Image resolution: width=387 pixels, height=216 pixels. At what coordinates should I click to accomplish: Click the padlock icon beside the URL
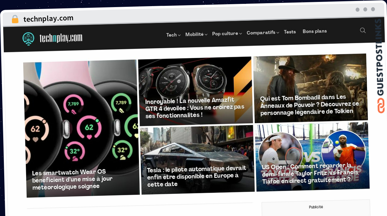tap(15, 19)
